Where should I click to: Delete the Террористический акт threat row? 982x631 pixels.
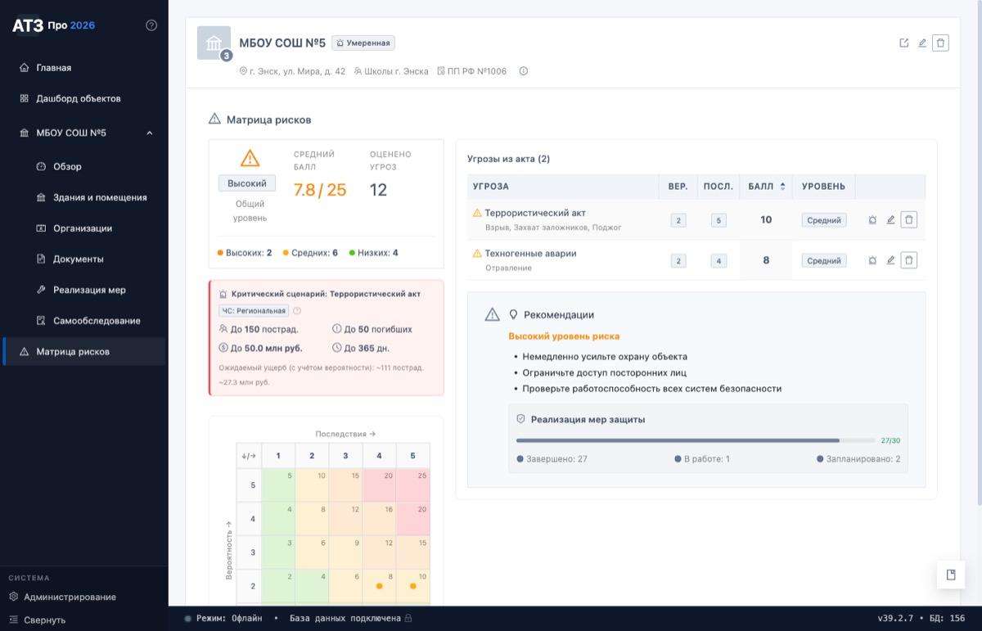(x=908, y=220)
